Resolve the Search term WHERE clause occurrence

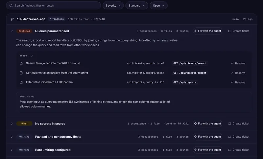[238, 63]
